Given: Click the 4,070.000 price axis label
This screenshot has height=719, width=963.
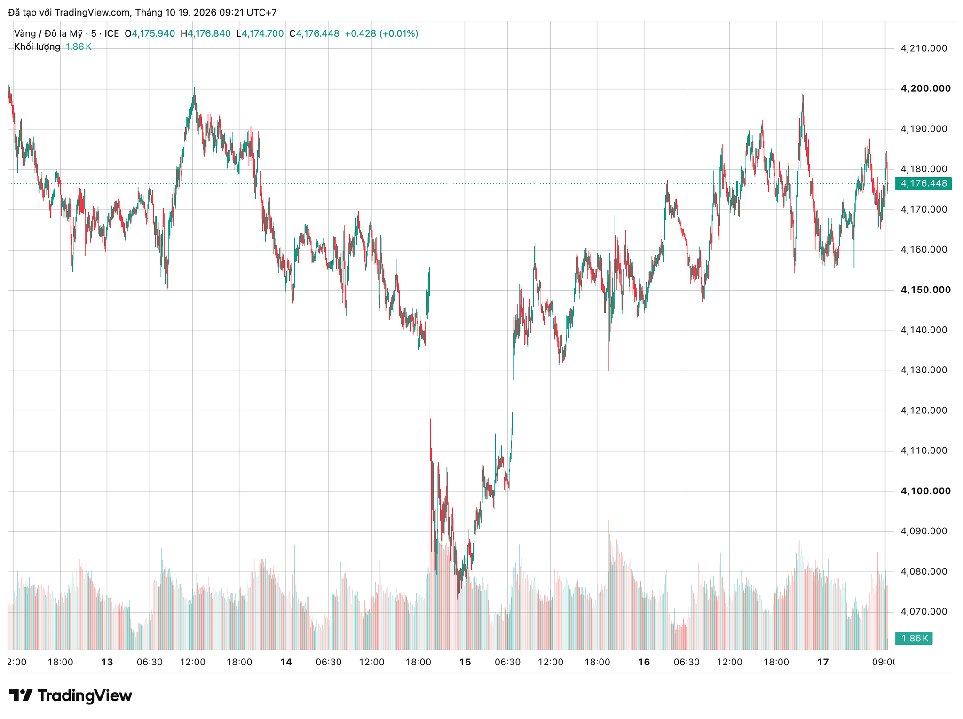Looking at the screenshot, I should tap(924, 612).
